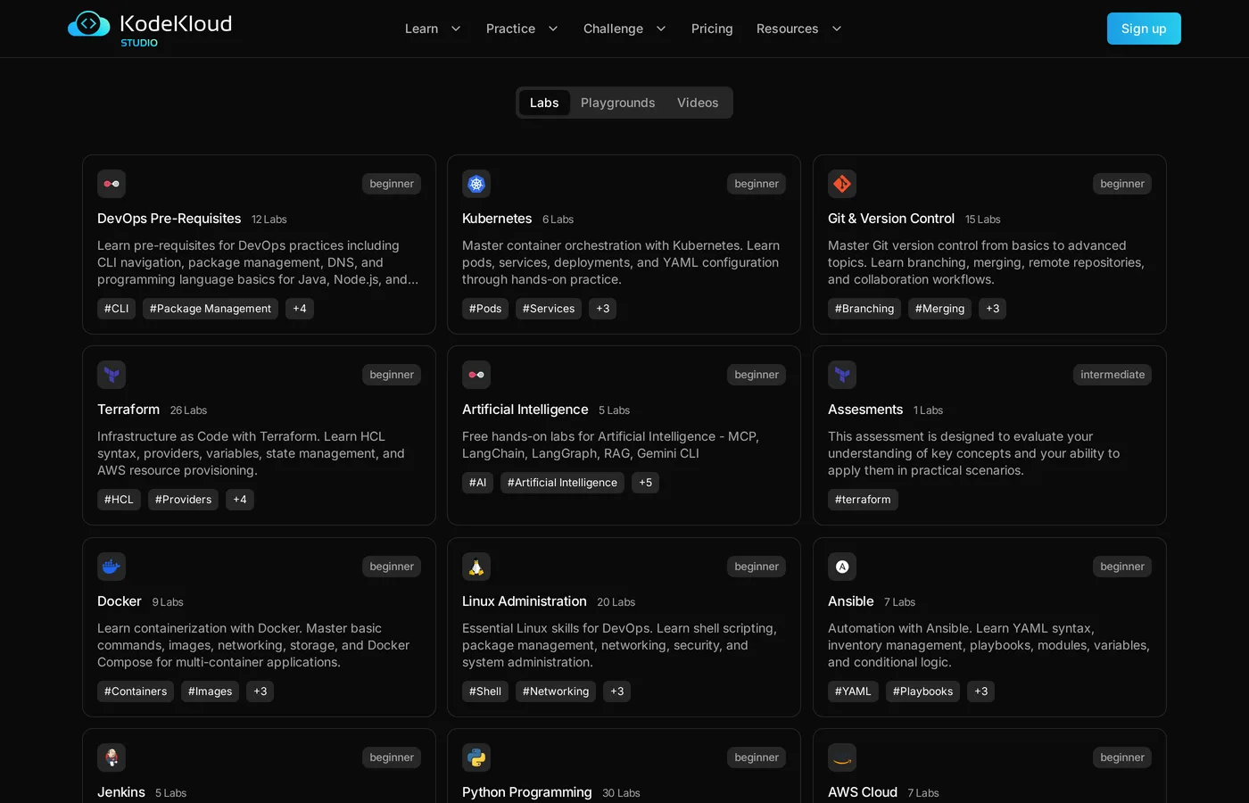This screenshot has width=1249, height=803.
Task: Click the #Services tag
Action: 549,309
